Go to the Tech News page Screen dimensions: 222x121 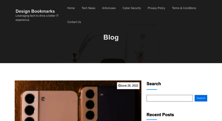click(88, 8)
